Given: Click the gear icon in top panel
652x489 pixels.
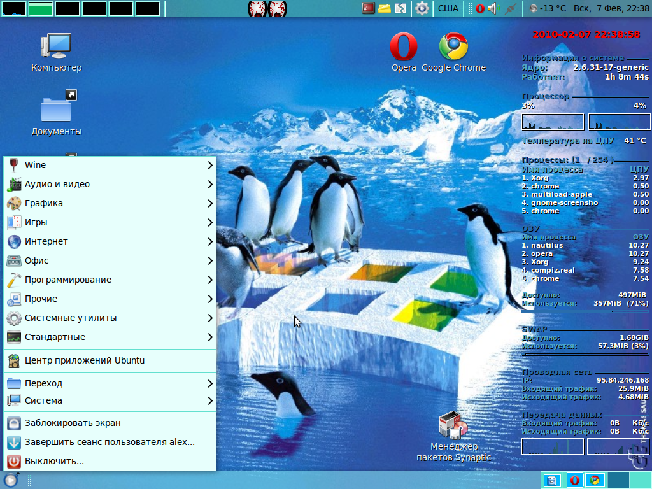Looking at the screenshot, I should coord(422,9).
